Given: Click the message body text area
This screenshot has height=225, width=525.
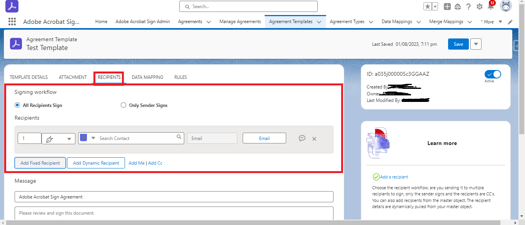Looking at the screenshot, I should tap(174, 213).
